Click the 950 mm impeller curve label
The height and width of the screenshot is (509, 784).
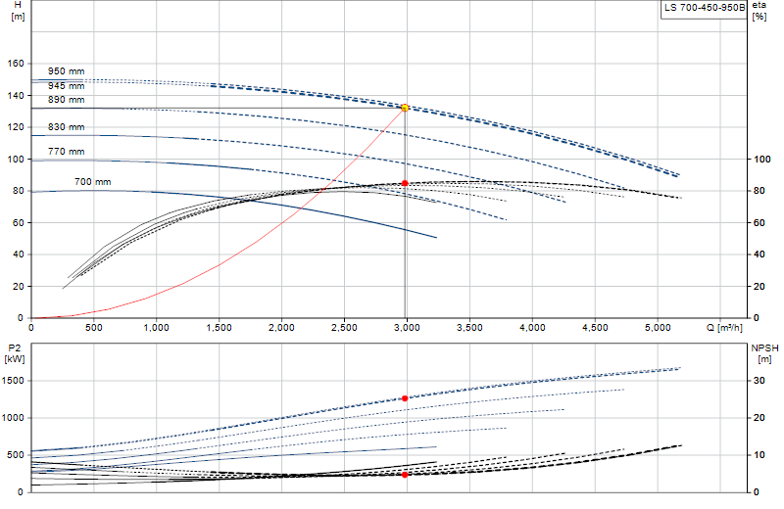[66, 71]
